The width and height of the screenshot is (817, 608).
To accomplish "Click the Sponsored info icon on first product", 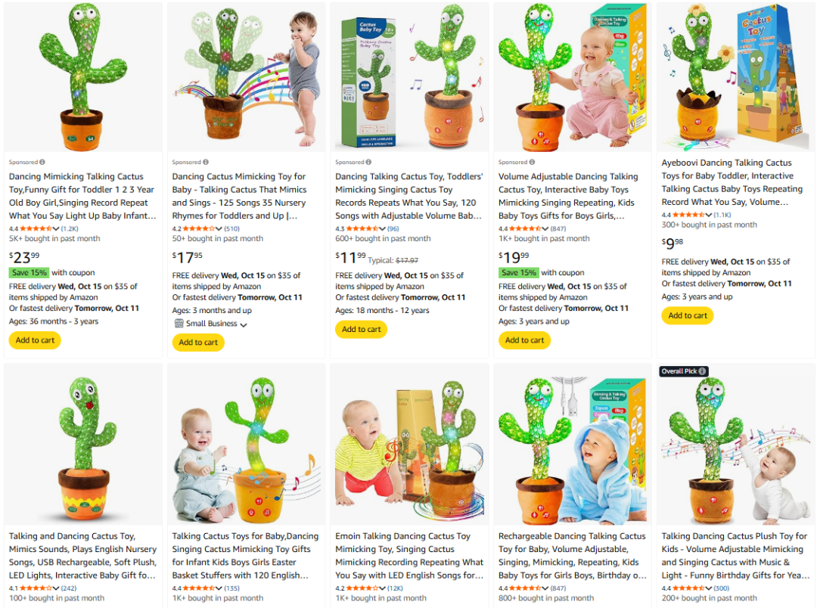I will pos(42,162).
